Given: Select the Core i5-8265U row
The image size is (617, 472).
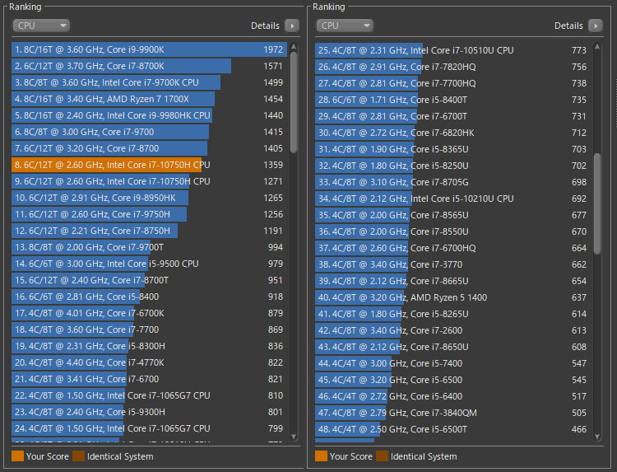Looking at the screenshot, I should 453,314.
